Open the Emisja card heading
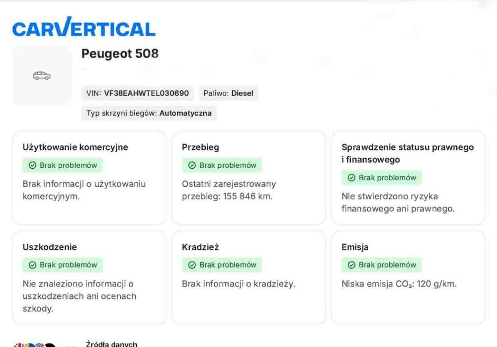 click(355, 247)
